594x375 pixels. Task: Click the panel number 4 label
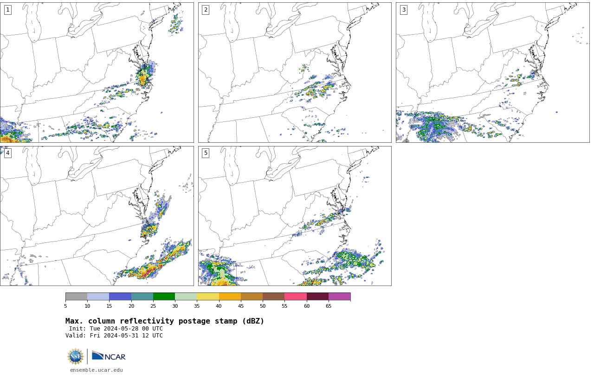(7, 153)
